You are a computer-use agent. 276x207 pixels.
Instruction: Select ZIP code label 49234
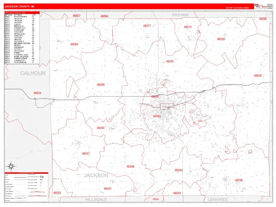point(179,170)
